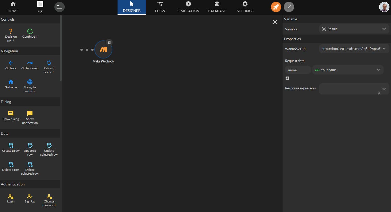This screenshot has width=391, height=212.
Task: Click the Make Webhook node
Action: [103, 49]
